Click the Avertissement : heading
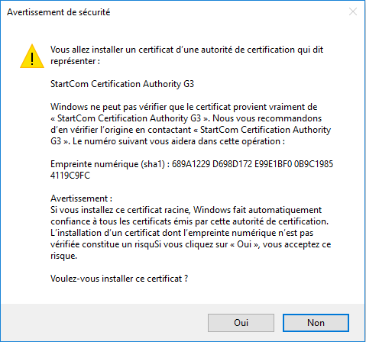The width and height of the screenshot is (366, 342). pos(81,198)
